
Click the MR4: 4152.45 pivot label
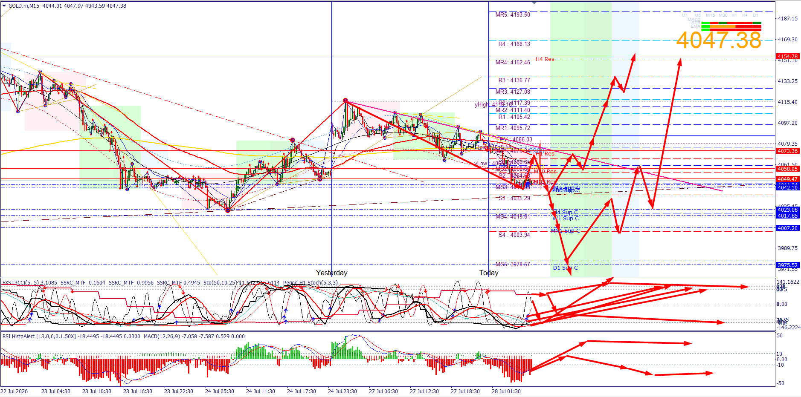pyautogui.click(x=513, y=62)
